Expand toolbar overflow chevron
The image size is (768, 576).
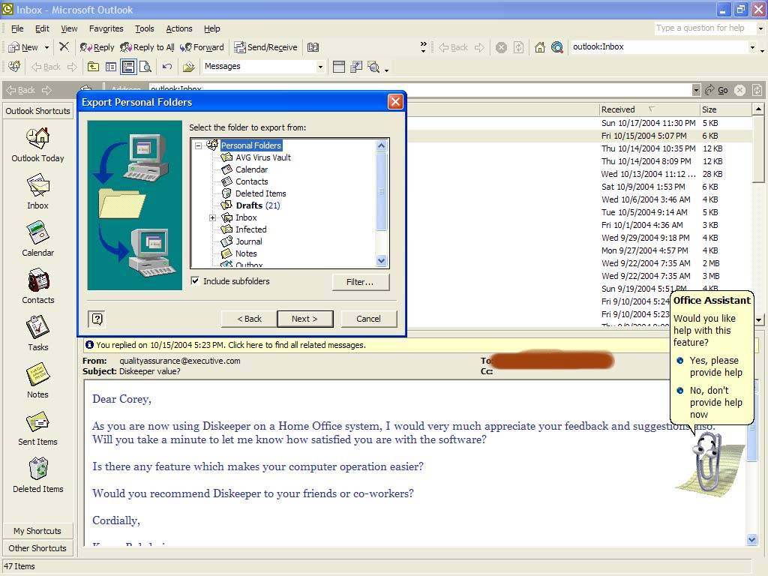[423, 47]
